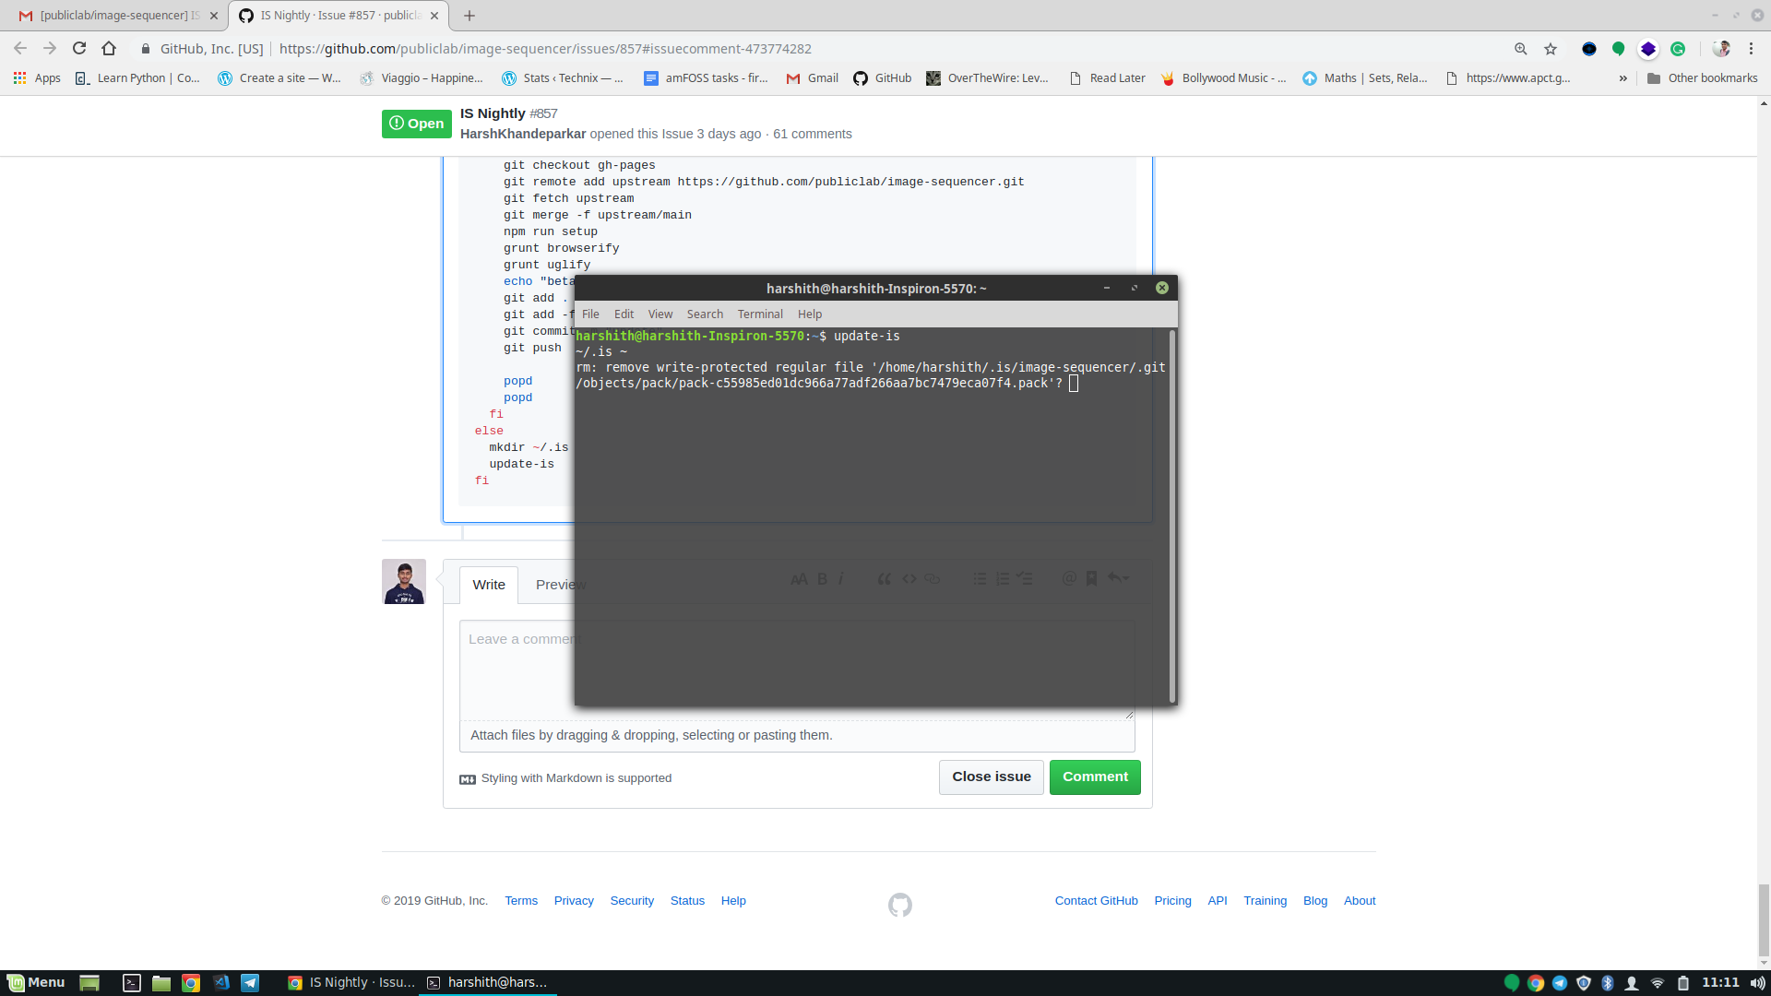Image resolution: width=1771 pixels, height=996 pixels.
Task: Click the commenter avatar thumbnail
Action: (404, 582)
